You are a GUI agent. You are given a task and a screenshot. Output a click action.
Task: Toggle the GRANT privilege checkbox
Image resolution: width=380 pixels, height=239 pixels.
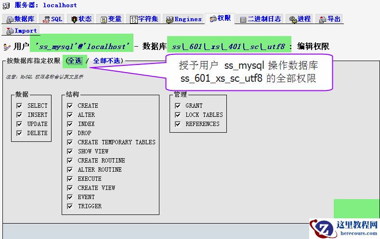coord(178,106)
